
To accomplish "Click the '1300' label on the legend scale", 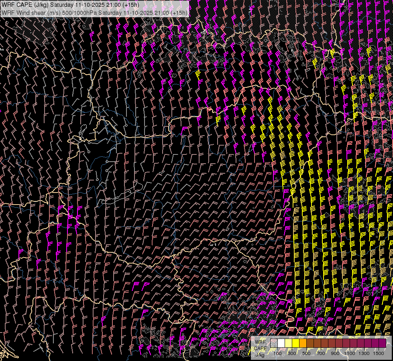I will pyautogui.click(x=364, y=353).
